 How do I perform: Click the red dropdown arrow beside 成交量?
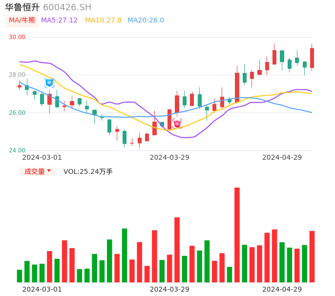pos(49,171)
